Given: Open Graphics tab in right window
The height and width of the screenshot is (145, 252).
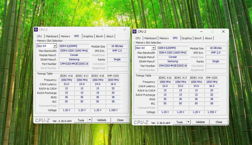Looking at the screenshot, I should 187,38.
